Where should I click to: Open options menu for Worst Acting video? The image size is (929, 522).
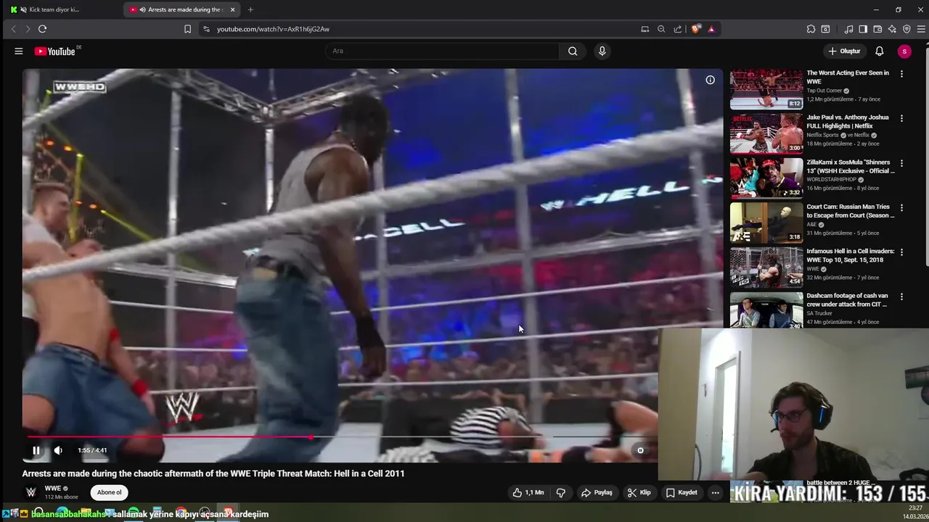901,74
